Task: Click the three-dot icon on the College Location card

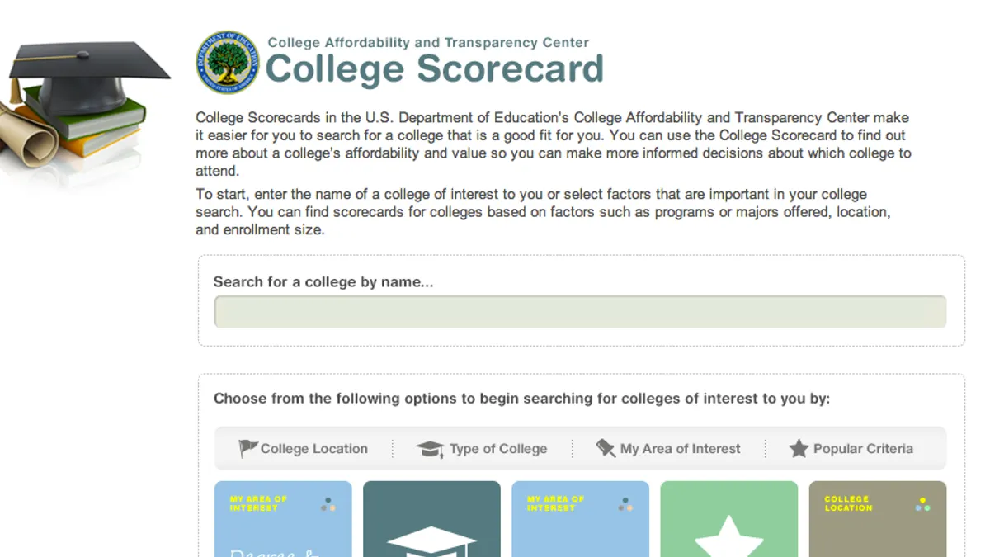Action: pos(922,503)
